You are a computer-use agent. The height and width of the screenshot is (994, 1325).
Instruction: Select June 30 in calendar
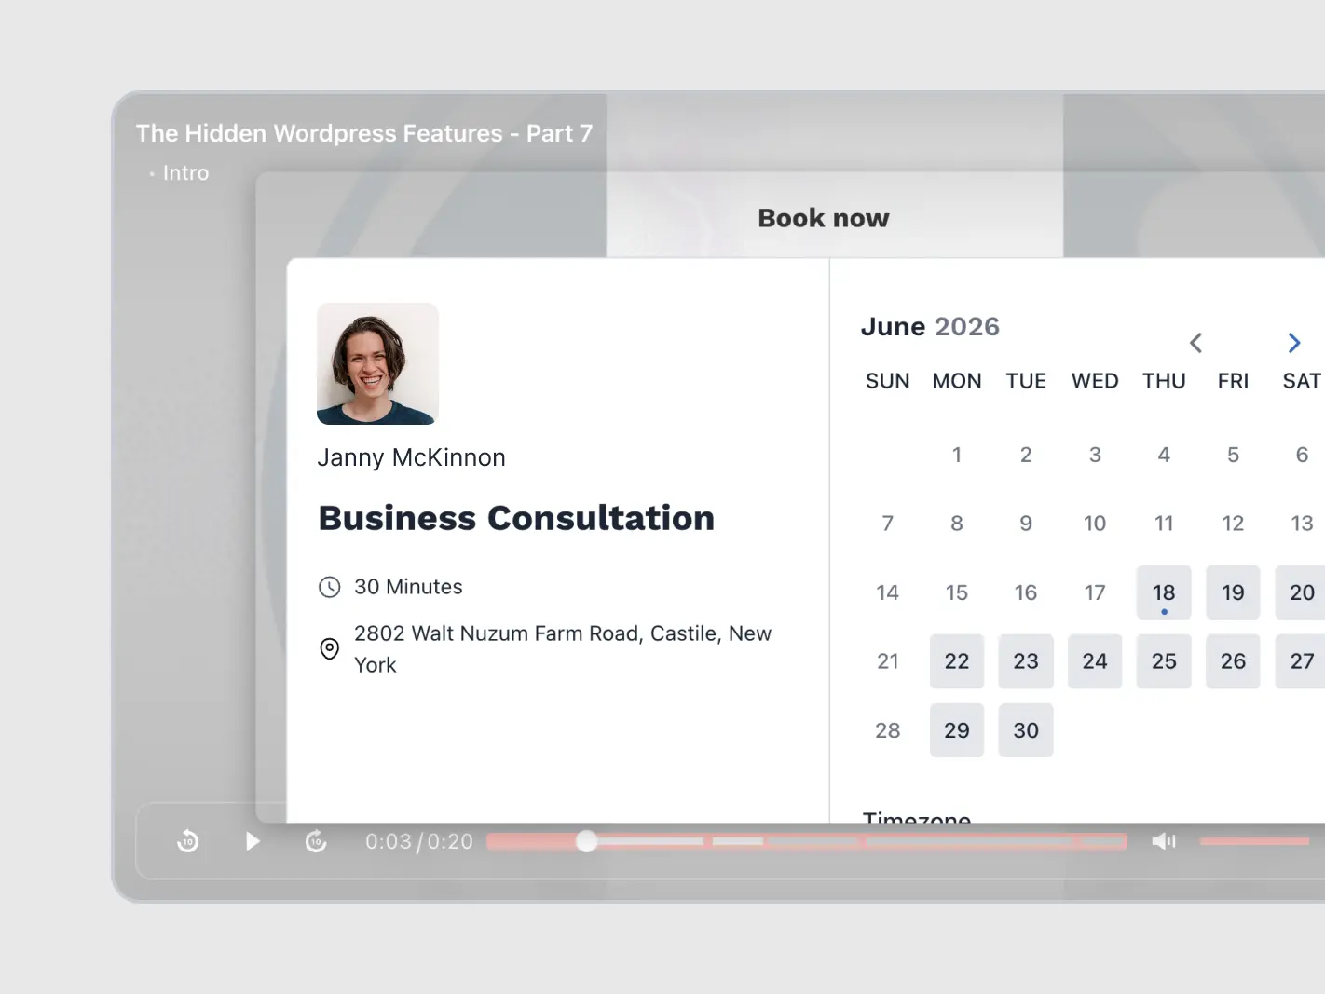point(1026,730)
